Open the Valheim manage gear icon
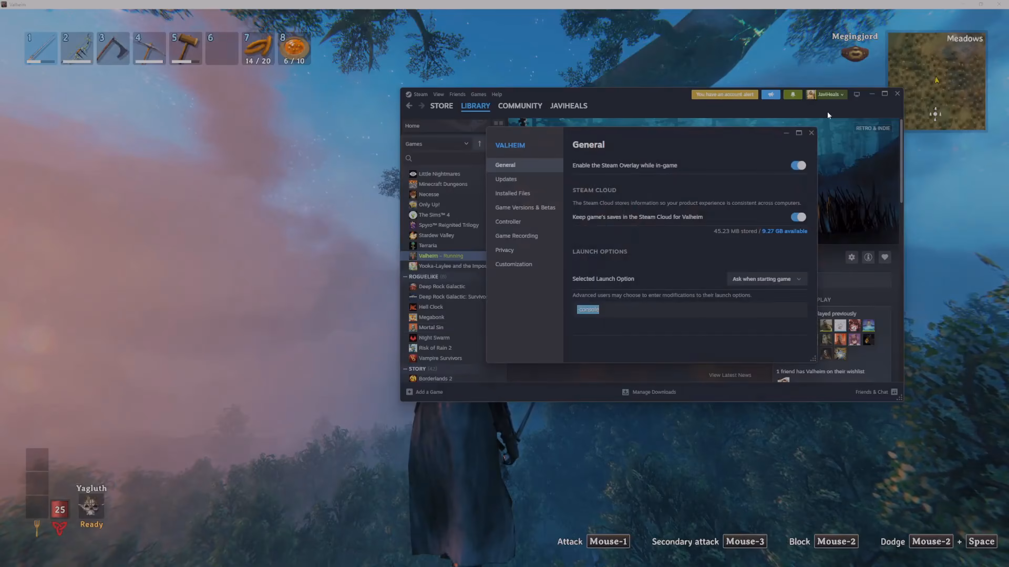 852,257
